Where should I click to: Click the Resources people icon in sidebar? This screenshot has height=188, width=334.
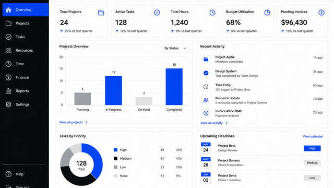tap(8, 51)
